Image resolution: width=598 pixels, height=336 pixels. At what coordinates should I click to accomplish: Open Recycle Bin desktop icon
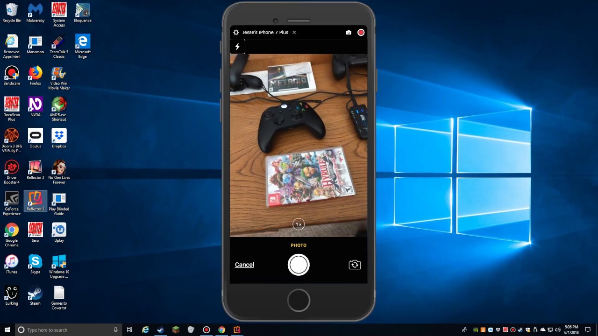pyautogui.click(x=12, y=13)
